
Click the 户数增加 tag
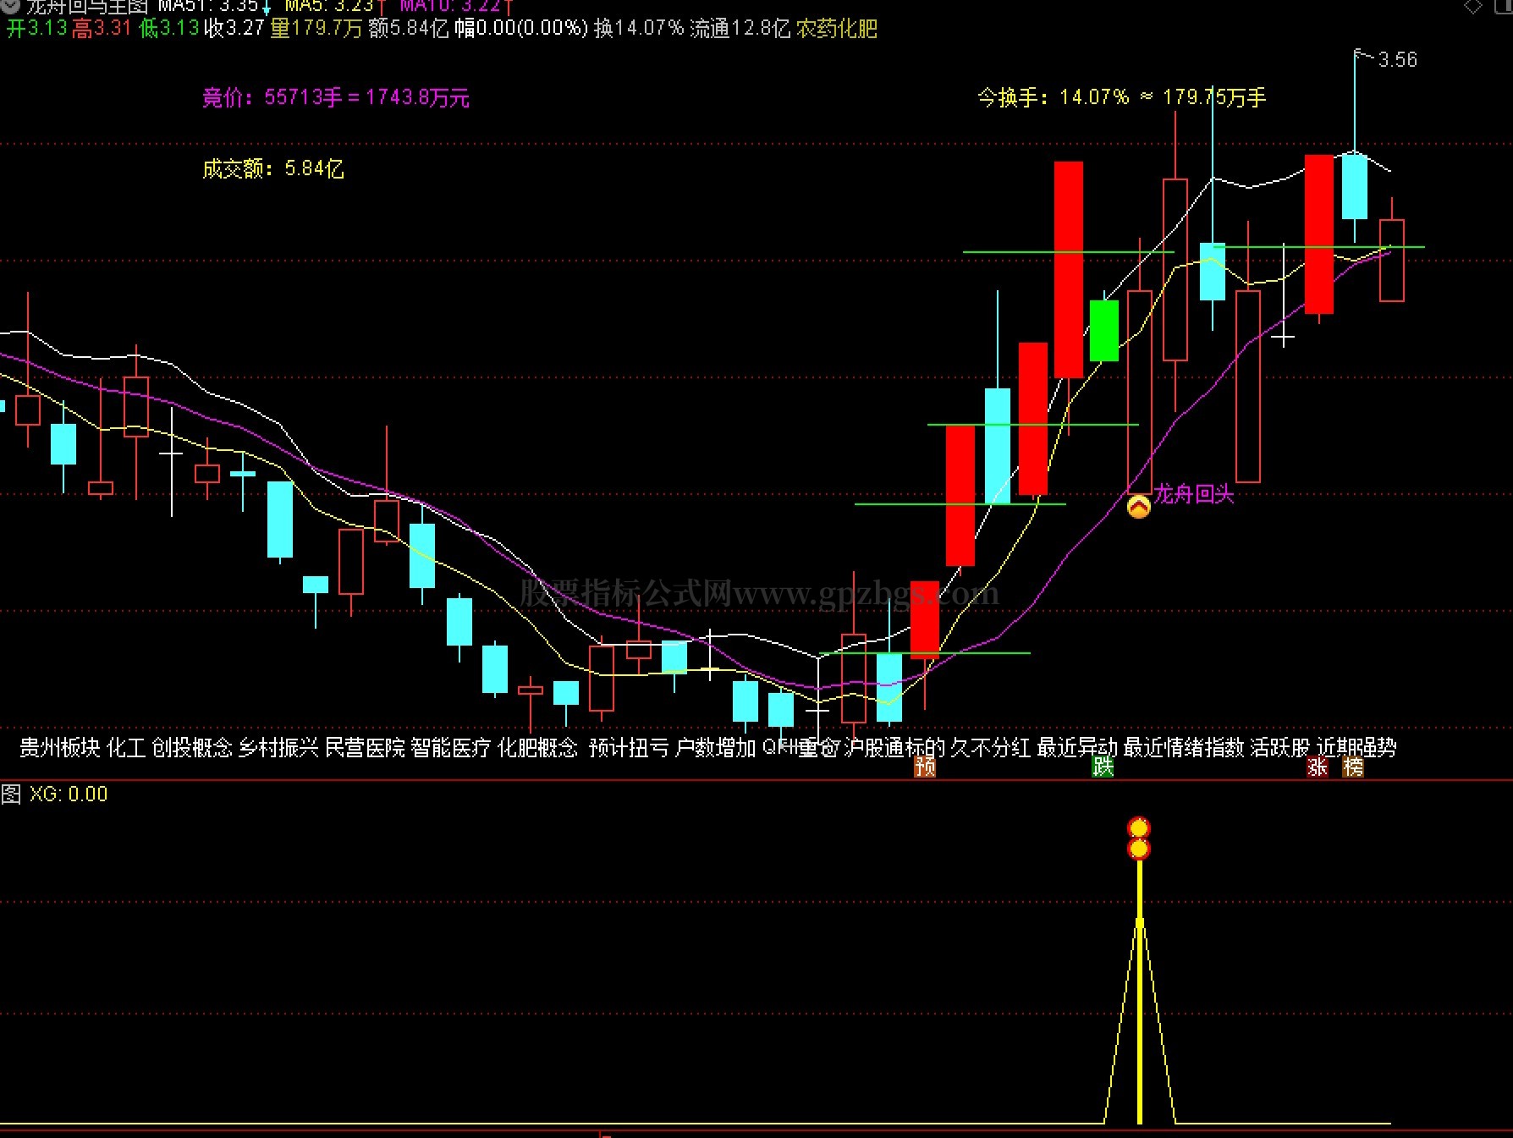tap(716, 747)
